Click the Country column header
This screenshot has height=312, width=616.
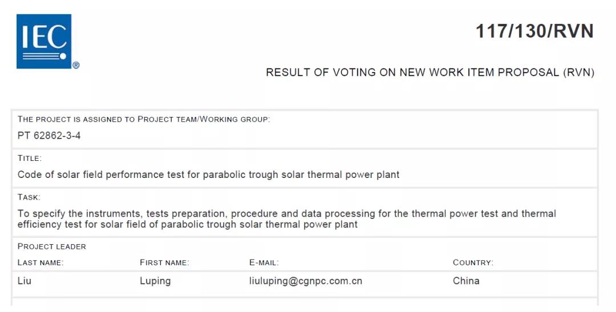coord(473,263)
